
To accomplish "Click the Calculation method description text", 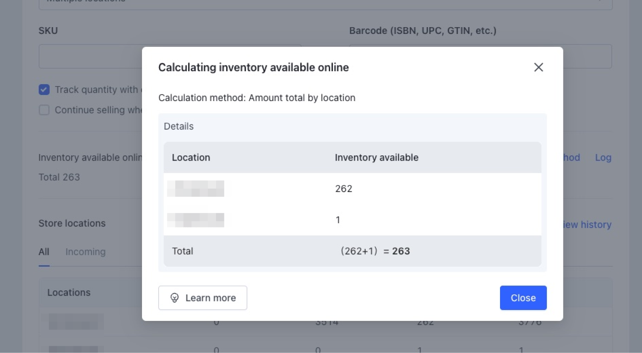I will [257, 98].
